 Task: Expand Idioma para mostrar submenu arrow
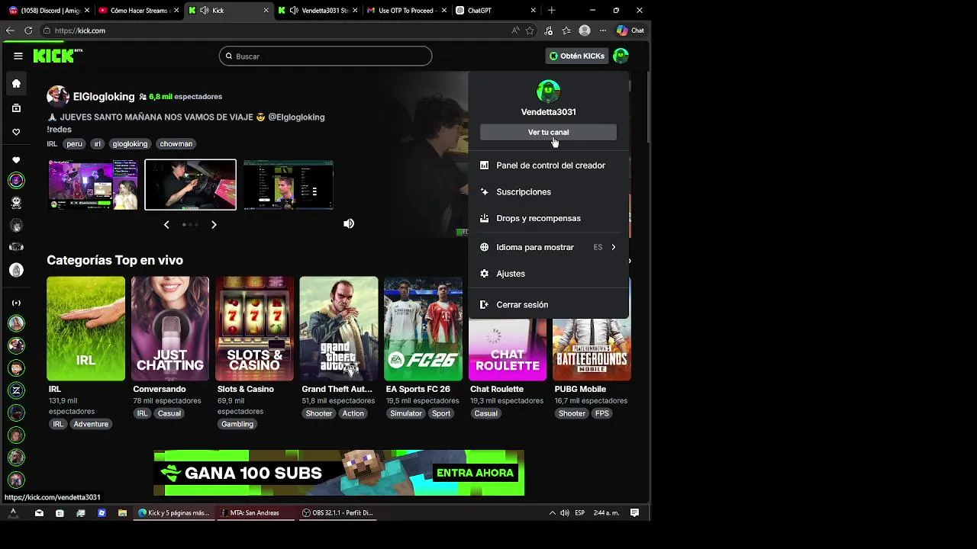pos(613,247)
